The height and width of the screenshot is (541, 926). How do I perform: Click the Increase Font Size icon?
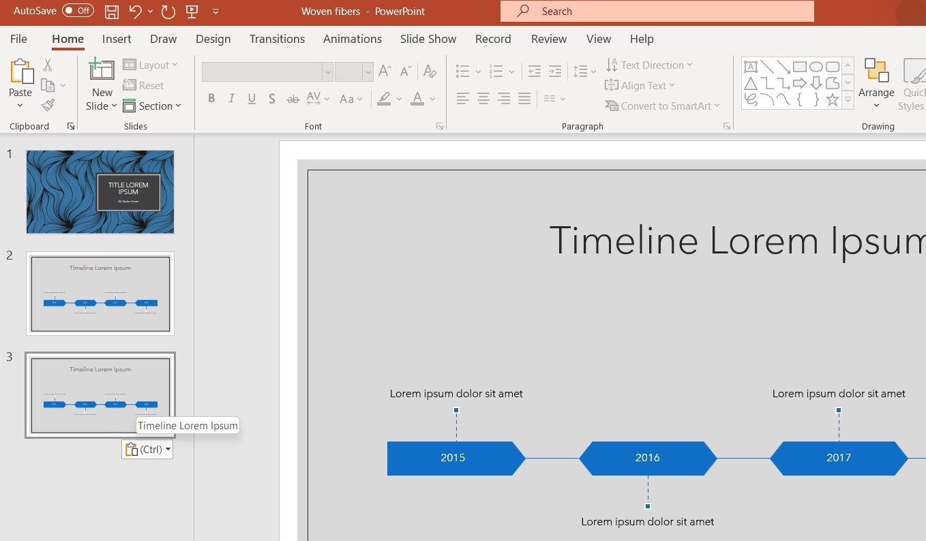pyautogui.click(x=385, y=71)
